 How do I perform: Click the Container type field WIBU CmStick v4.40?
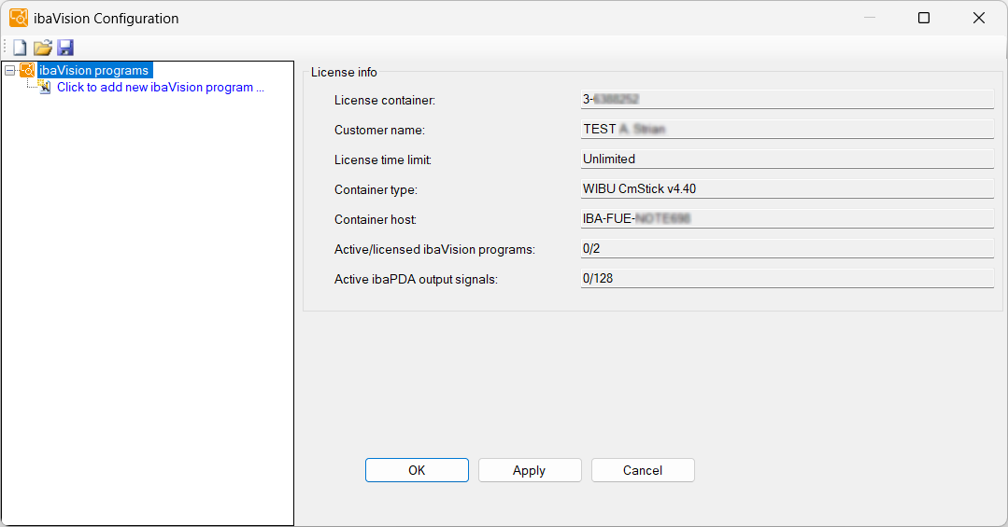788,188
